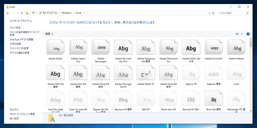Viewport: 257px width, 128px height.
Task: Select Adobe Fangsong Std font icon
Action: point(146,47)
